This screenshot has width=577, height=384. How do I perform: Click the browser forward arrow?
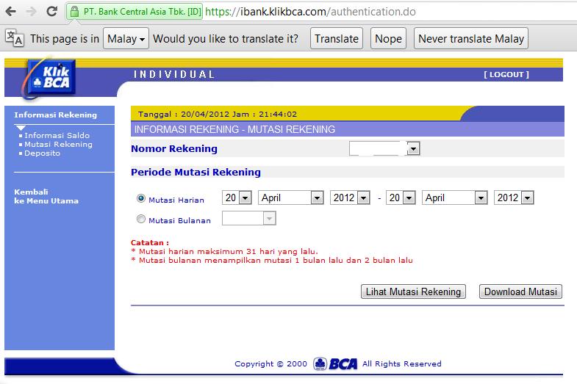(32, 12)
